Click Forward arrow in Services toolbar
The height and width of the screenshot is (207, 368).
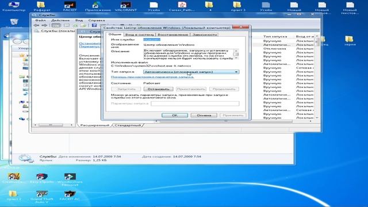pyautogui.click(x=44, y=25)
